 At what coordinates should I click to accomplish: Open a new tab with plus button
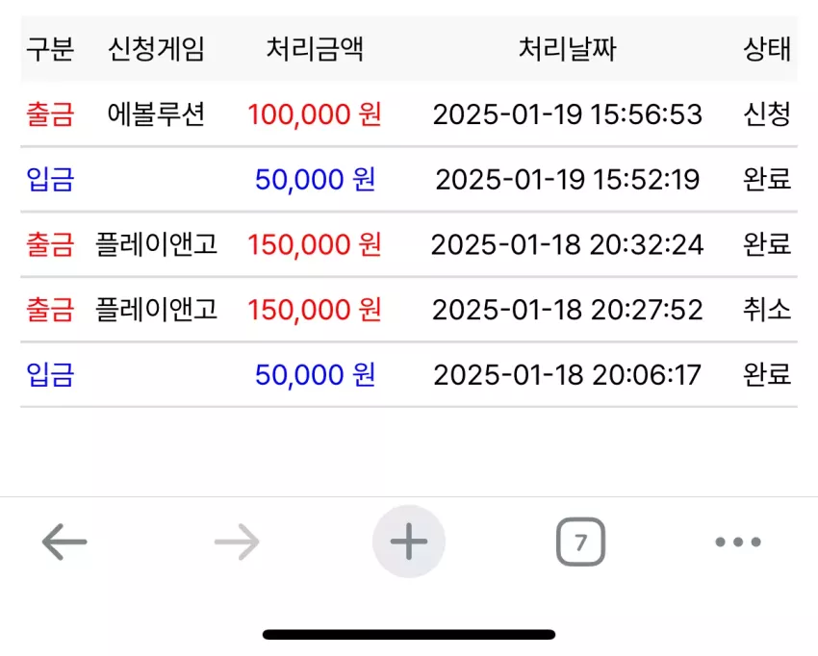coord(409,542)
